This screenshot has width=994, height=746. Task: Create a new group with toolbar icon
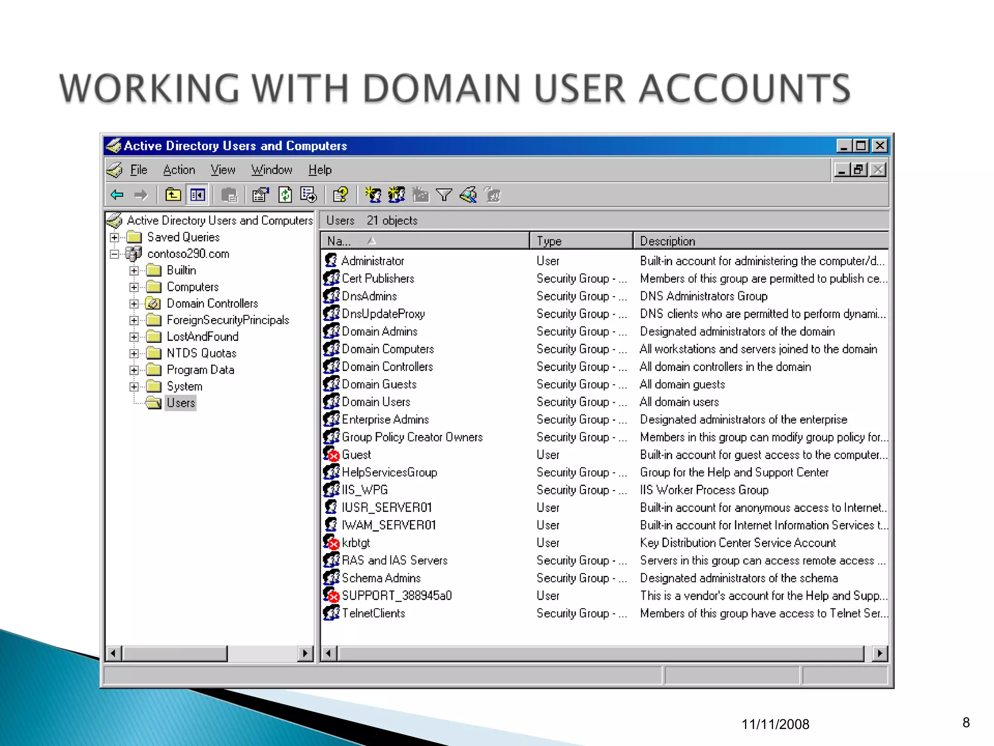[x=397, y=195]
